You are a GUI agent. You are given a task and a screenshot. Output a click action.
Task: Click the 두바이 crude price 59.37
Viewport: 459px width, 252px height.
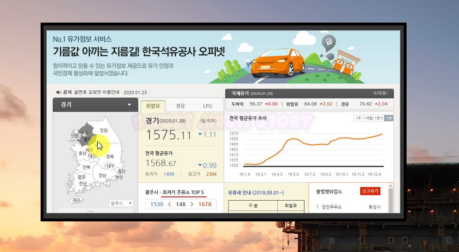click(x=255, y=104)
